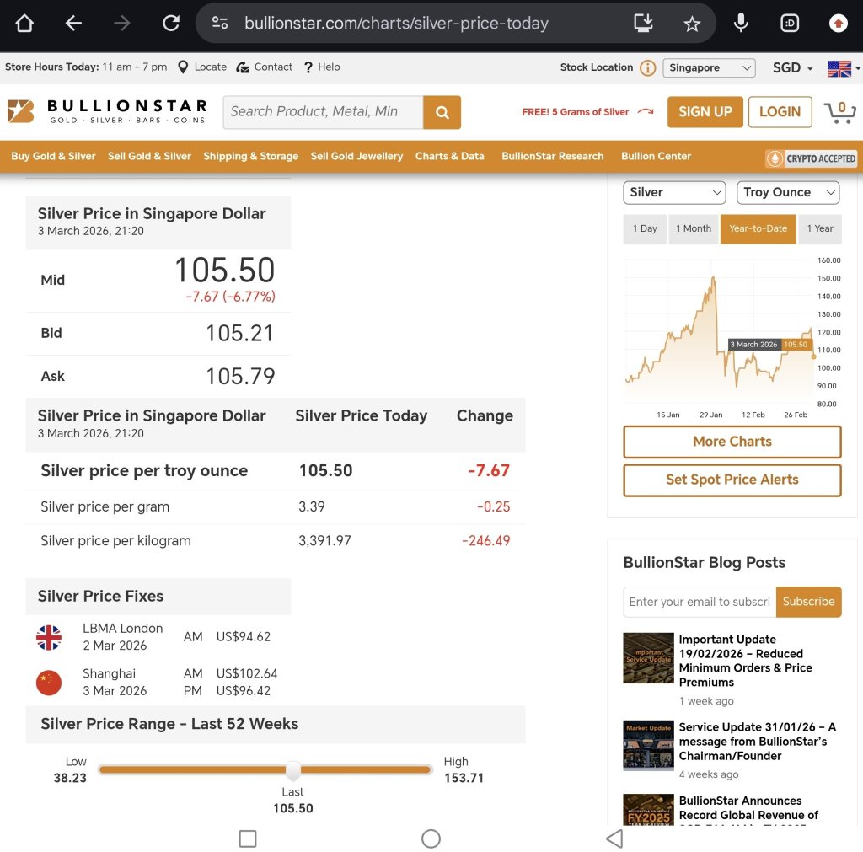
Task: Click Market Update blog thumbnail
Action: (648, 745)
